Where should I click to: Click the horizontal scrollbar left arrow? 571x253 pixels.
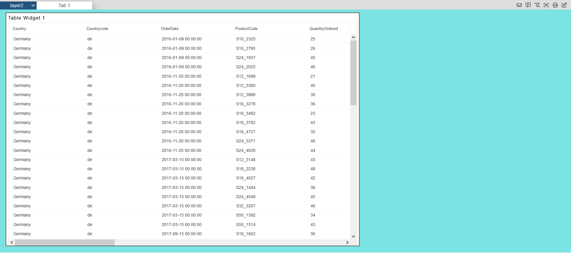(12, 242)
